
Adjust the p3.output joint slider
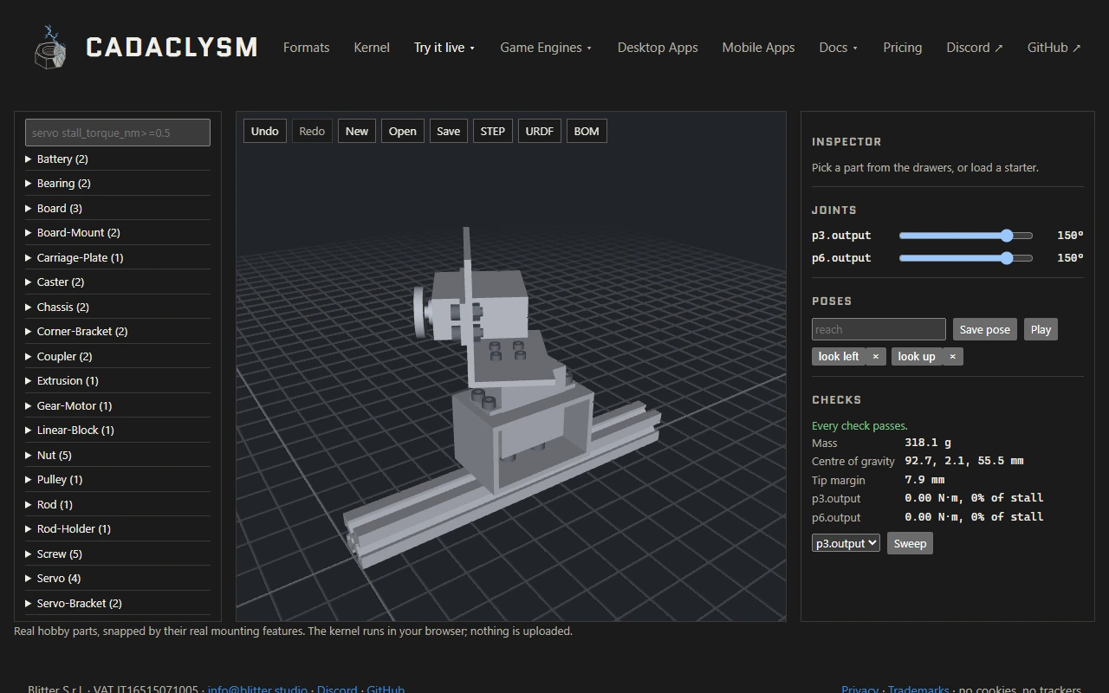pyautogui.click(x=966, y=236)
